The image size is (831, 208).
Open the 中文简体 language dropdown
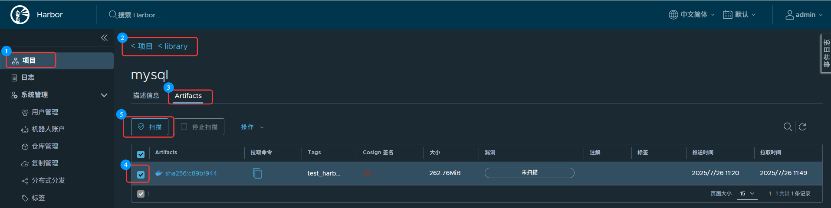691,15
